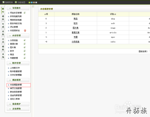The height and width of the screenshot is (117, 150).
Task: Select the green theme color swatch
Action: pos(29,2)
